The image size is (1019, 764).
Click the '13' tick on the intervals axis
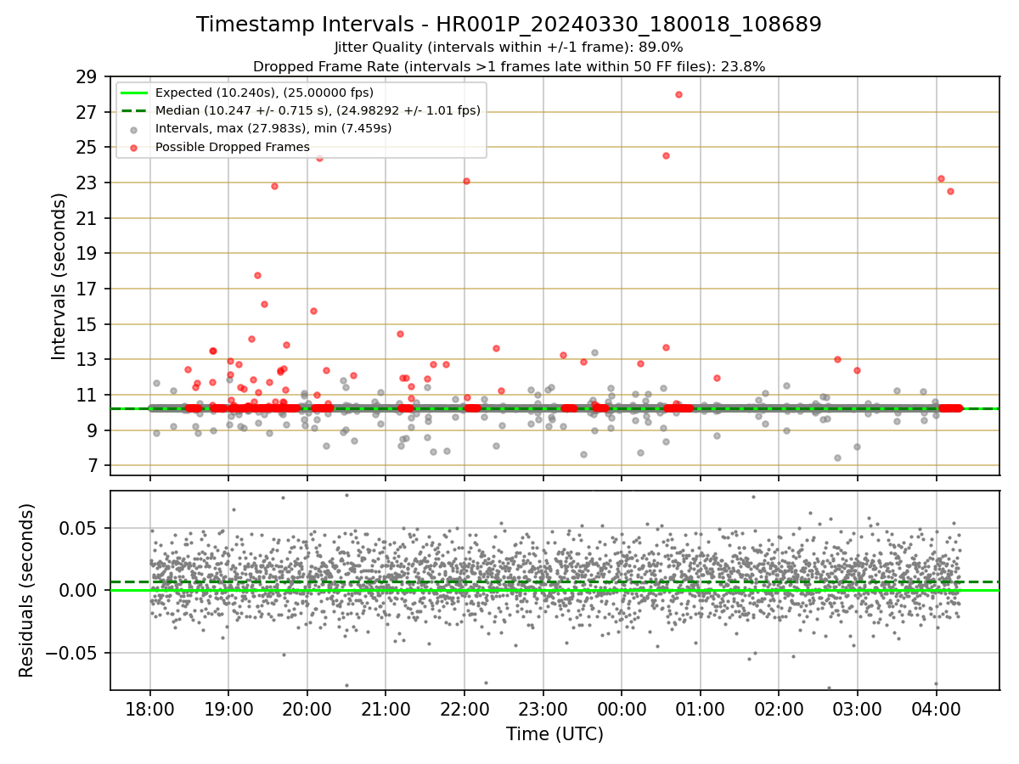pyautogui.click(x=89, y=360)
